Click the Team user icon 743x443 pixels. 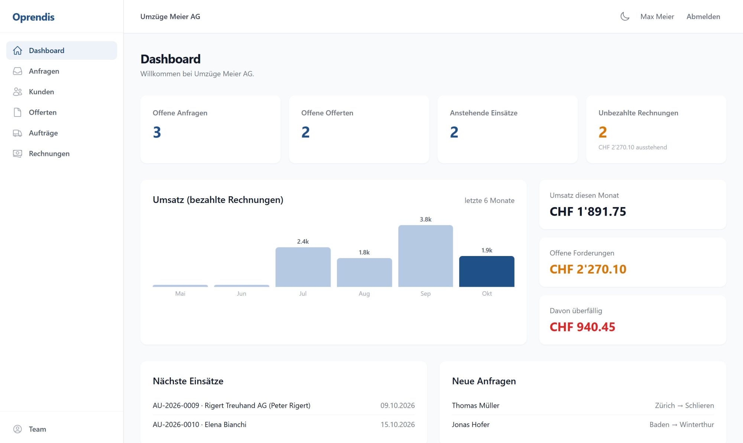(17, 429)
